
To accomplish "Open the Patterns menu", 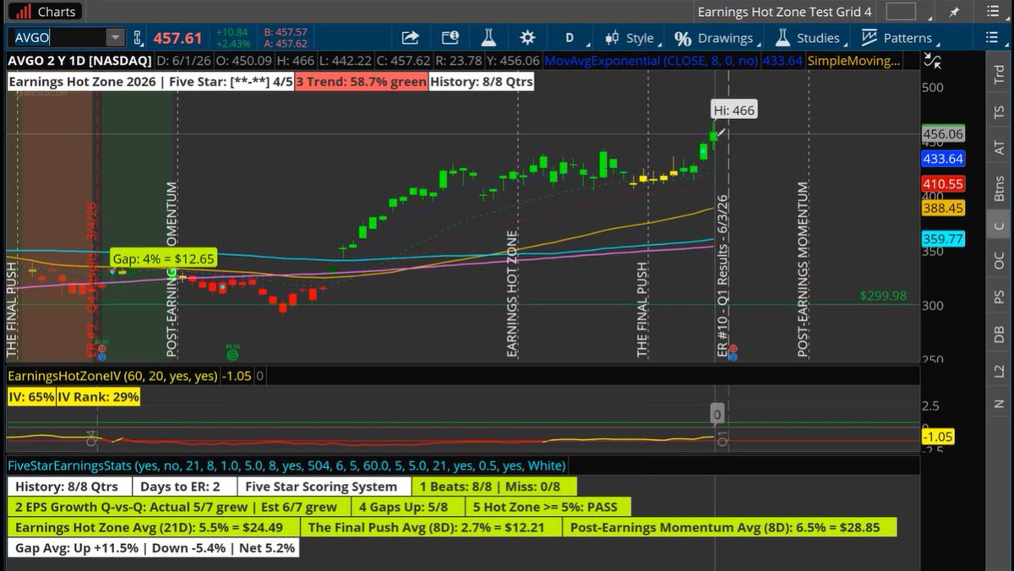I will click(899, 38).
